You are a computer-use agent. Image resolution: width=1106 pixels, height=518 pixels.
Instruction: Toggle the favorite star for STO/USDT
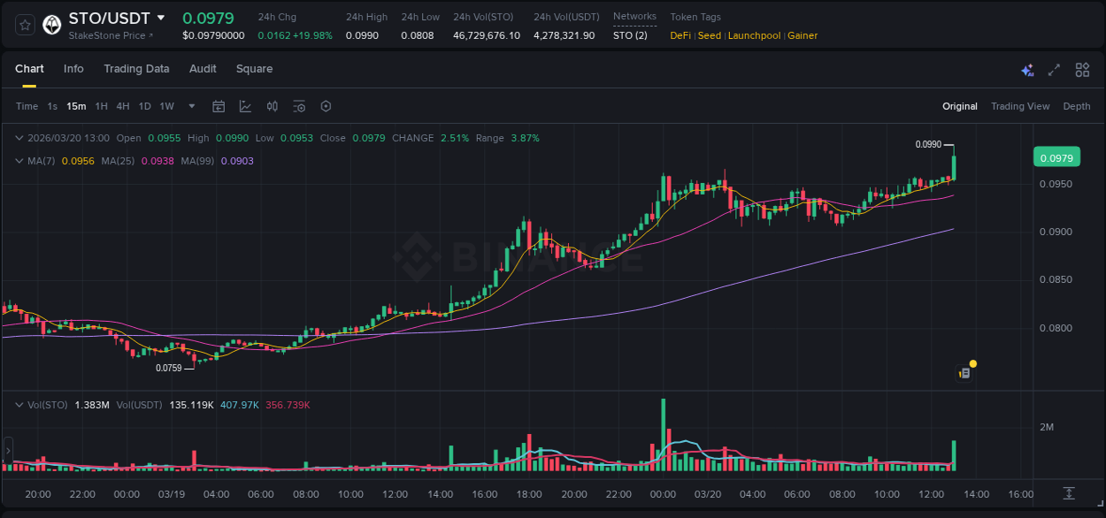(x=25, y=24)
